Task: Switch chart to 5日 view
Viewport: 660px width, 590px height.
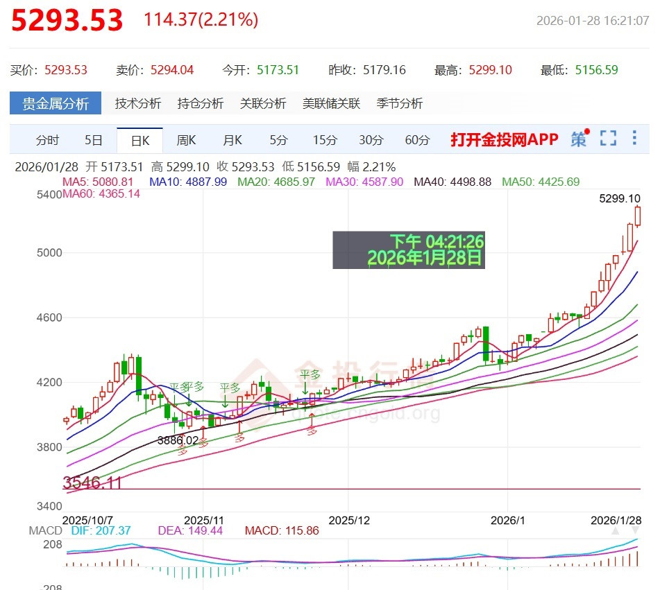Action: [x=94, y=140]
